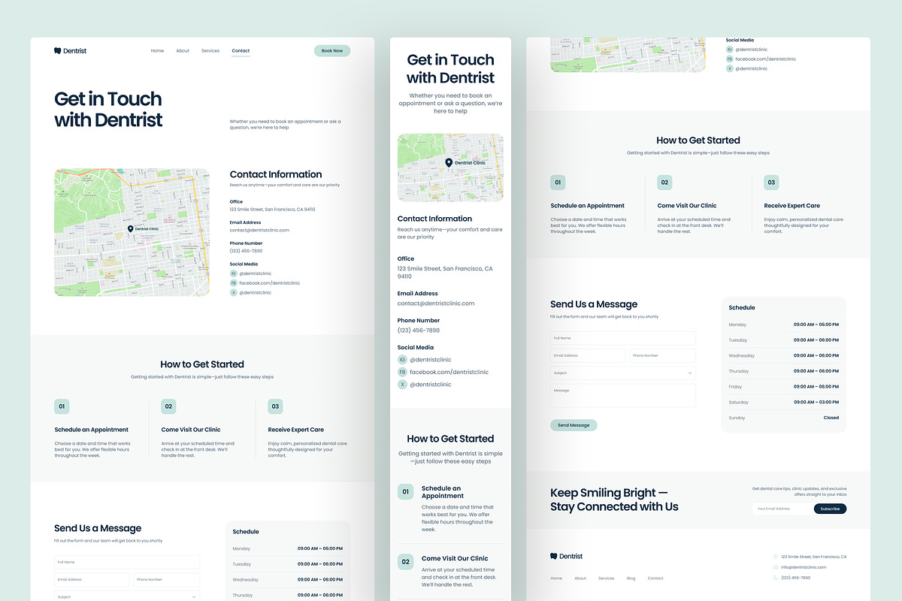Click the Dentrist tooth logo in the left header

click(58, 51)
